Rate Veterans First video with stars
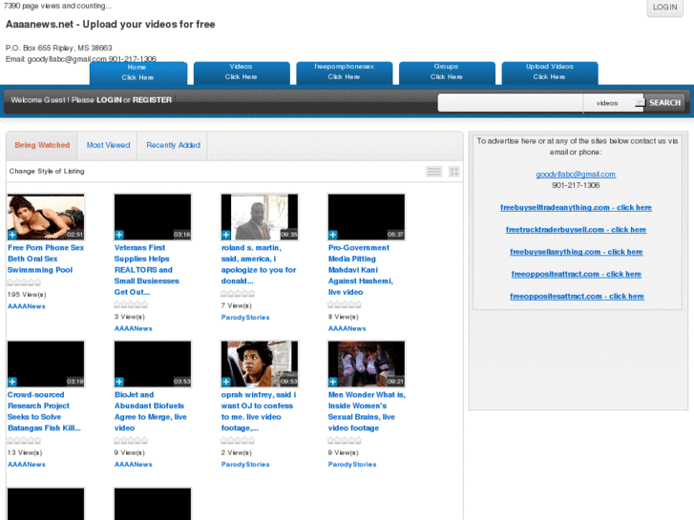The width and height of the screenshot is (694, 520). [x=131, y=304]
